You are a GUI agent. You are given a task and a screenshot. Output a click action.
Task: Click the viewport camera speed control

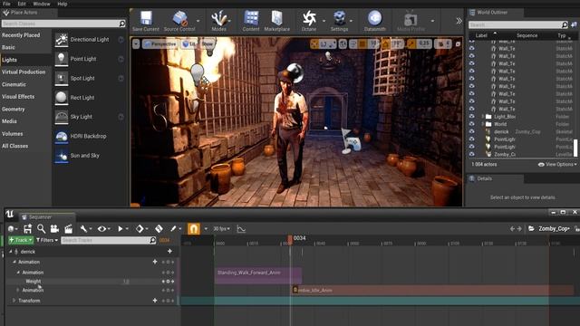coord(443,44)
